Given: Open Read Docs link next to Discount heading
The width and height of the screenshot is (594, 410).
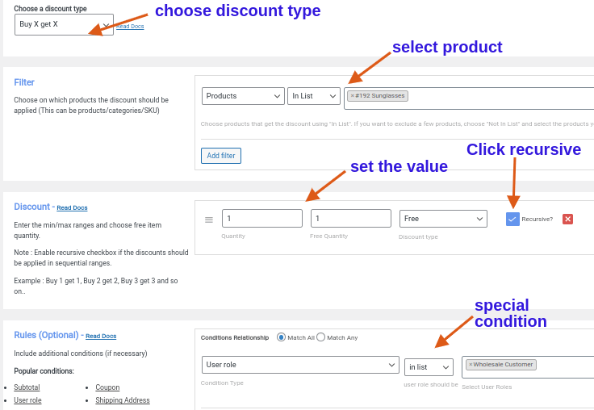Looking at the screenshot, I should (x=72, y=208).
